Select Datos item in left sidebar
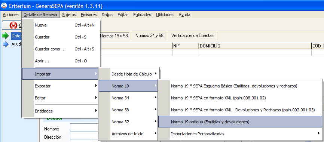The image size is (324, 142). 16,36
